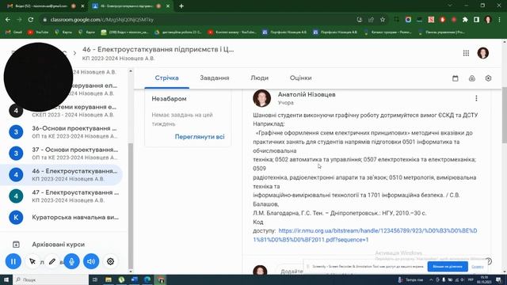The height and width of the screenshot is (285, 507).
Task: Click Windows taskbar search box
Action: coord(51,279)
